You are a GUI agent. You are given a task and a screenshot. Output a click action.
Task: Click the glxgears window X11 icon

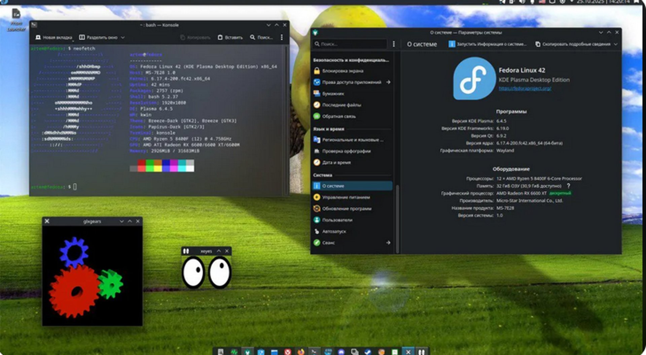tap(47, 221)
